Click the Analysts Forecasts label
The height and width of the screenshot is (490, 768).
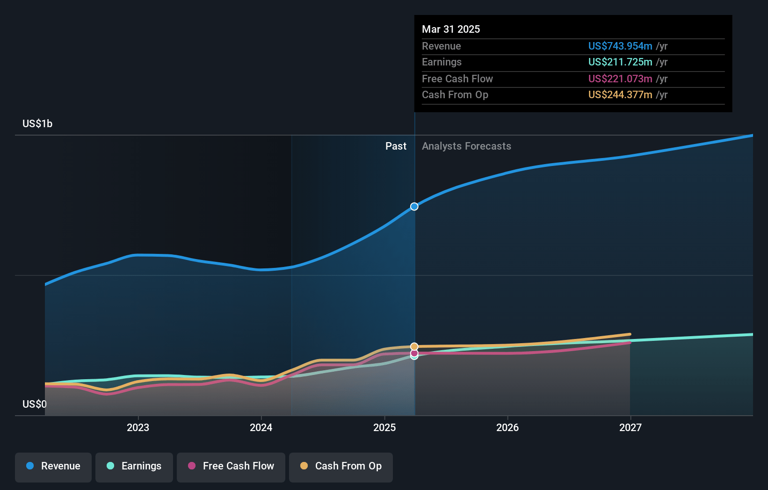point(466,146)
